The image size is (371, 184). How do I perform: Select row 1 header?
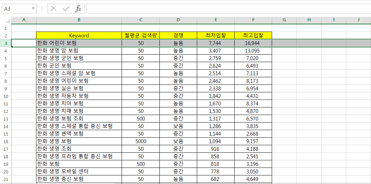click(6, 28)
